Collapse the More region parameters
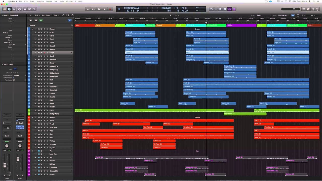 pyautogui.click(x=4, y=33)
